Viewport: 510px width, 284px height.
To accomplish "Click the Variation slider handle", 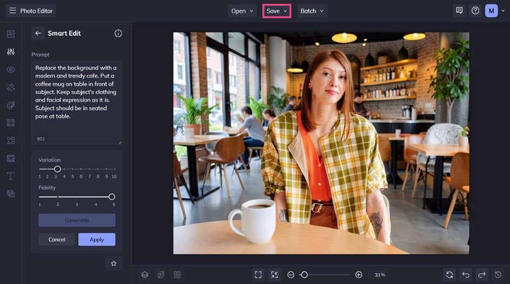I will pos(57,169).
